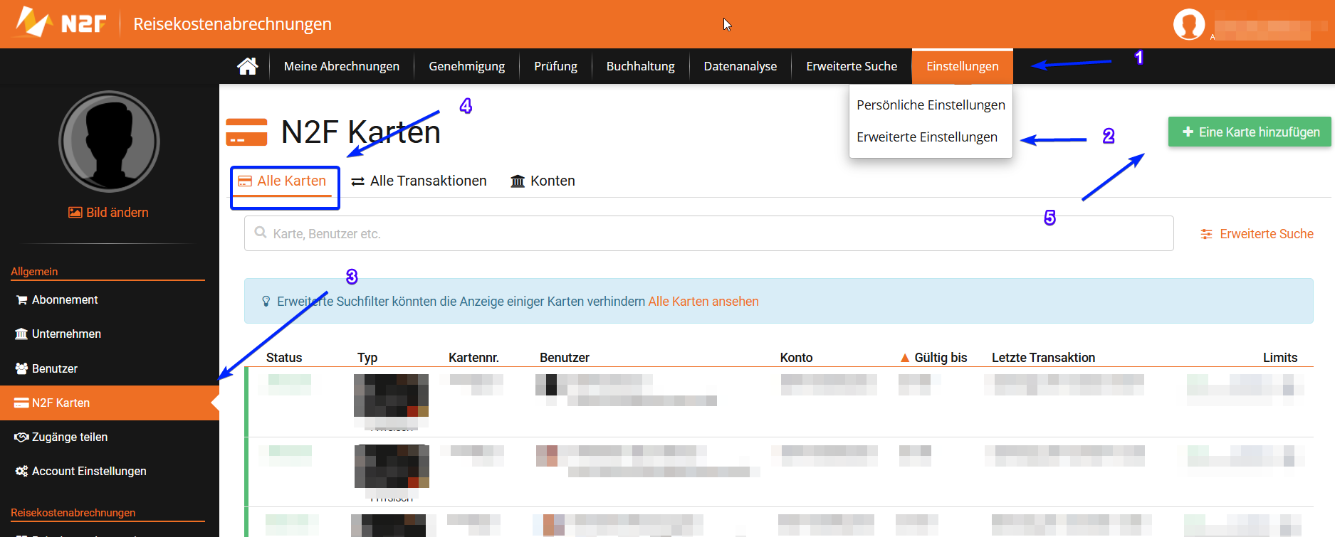Viewport: 1335px width, 537px height.
Task: Open the Buchhaltung menu
Action: coord(640,66)
